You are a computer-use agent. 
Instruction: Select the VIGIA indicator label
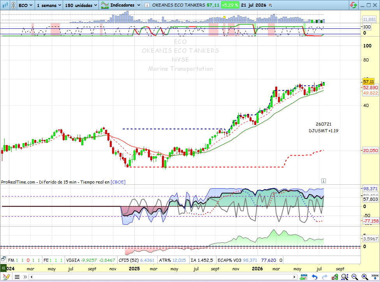[x=73, y=260]
